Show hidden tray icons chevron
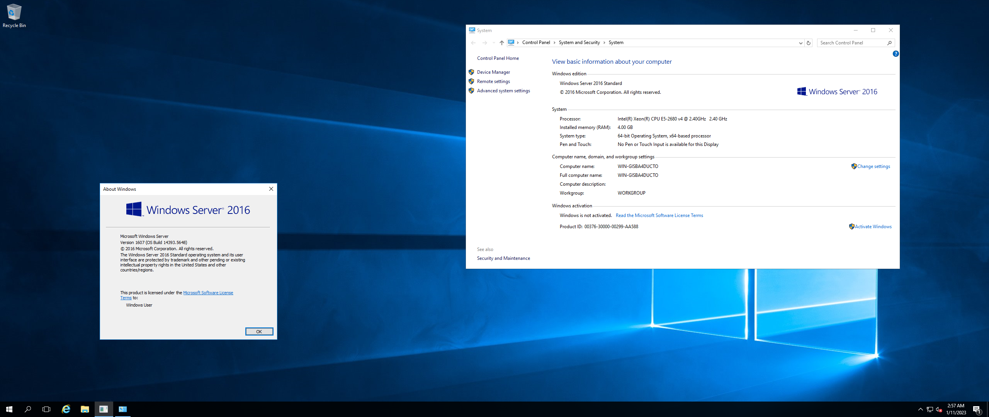This screenshot has height=417, width=989. point(921,409)
